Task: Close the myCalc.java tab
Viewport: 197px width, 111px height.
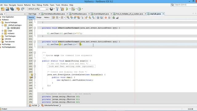Action: (163, 14)
